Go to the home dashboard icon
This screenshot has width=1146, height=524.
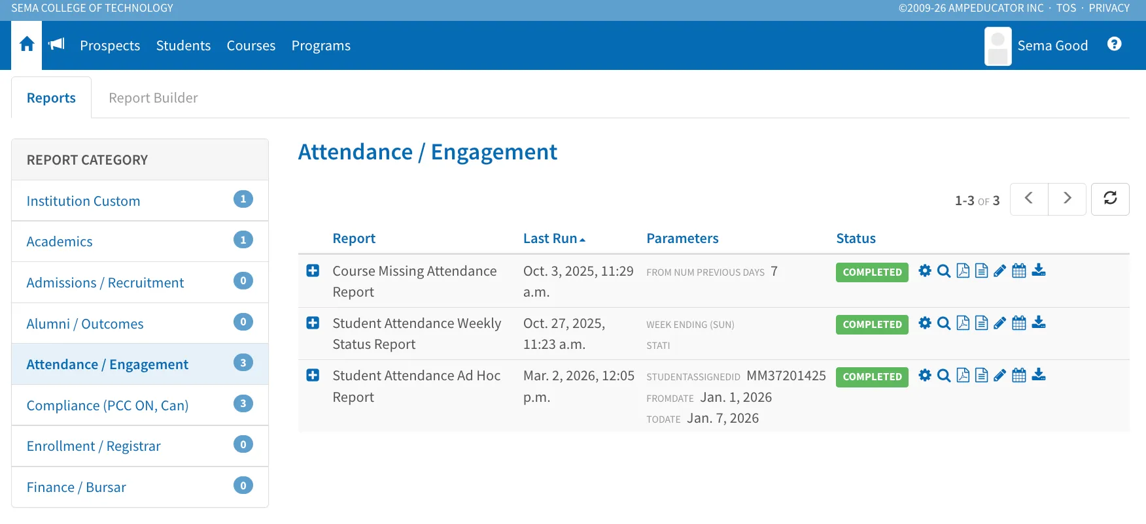click(x=27, y=44)
